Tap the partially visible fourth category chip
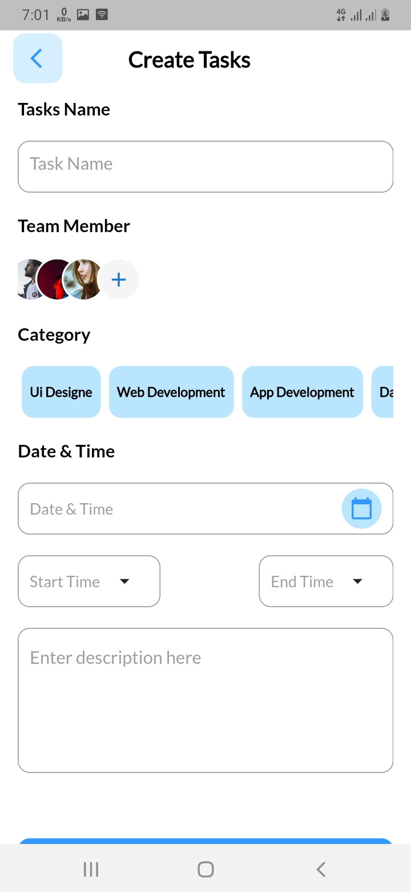This screenshot has height=892, width=411. (384, 392)
